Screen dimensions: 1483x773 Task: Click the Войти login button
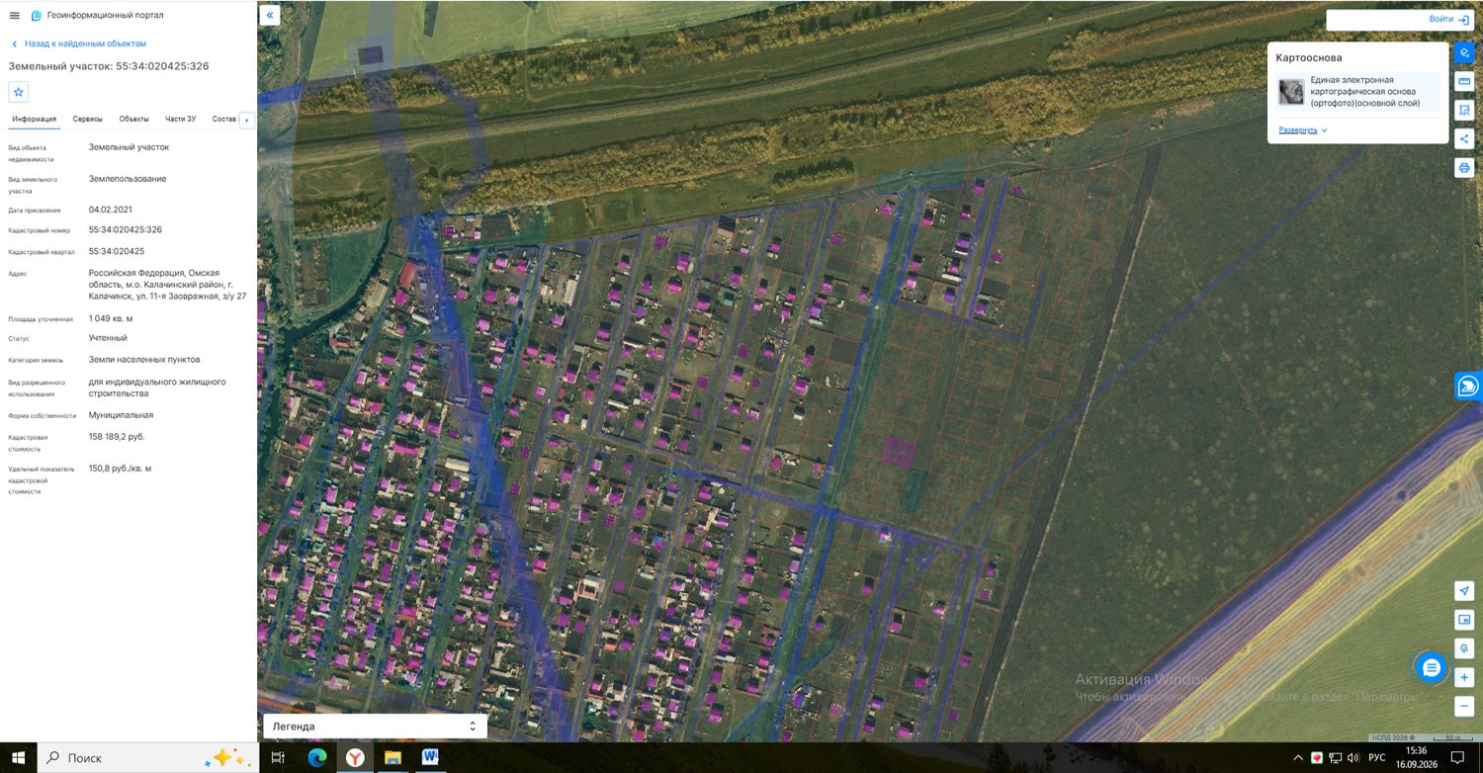(1448, 20)
